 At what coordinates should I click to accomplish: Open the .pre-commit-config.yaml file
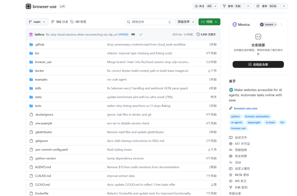pos(51,150)
